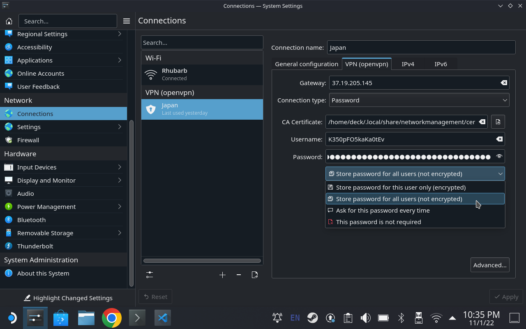Clear the Gateway field with its clear icon

[x=503, y=83]
